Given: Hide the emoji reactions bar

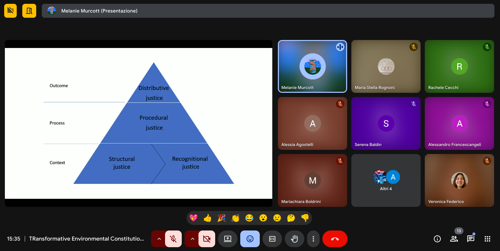Looking at the screenshot, I should (250, 239).
